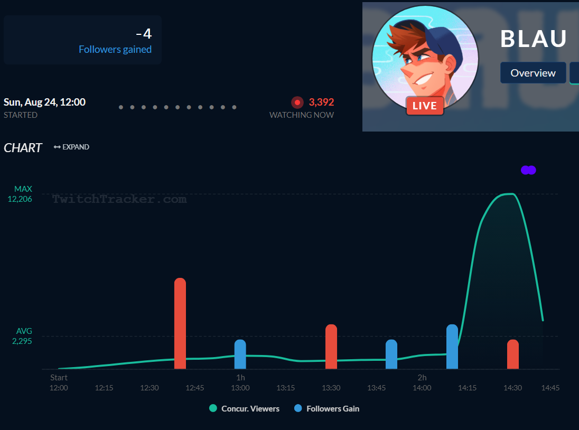Click the purple marker above chart peak
This screenshot has height=430, width=579.
[528, 170]
